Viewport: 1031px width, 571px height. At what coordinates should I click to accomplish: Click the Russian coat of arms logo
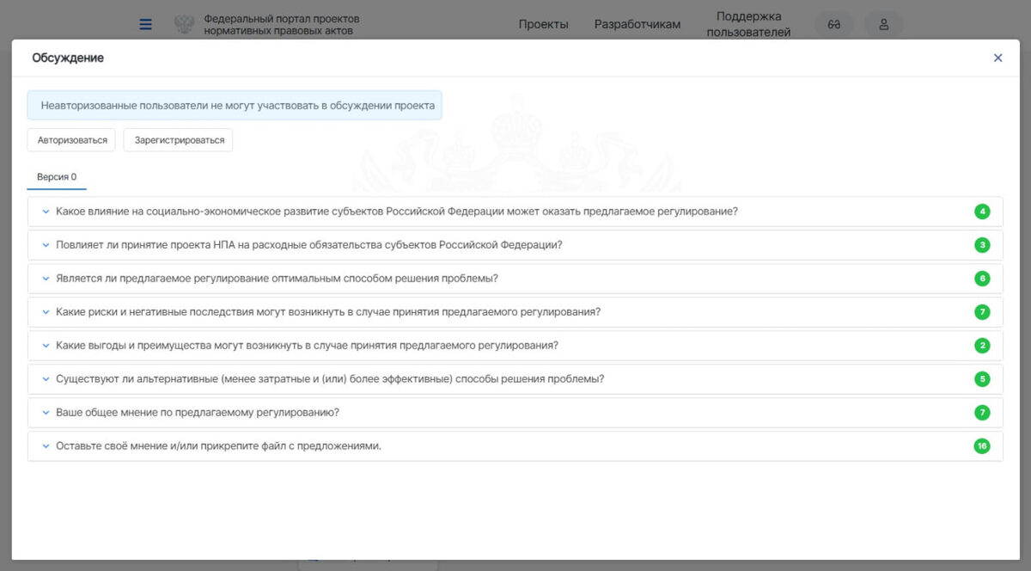pyautogui.click(x=184, y=24)
